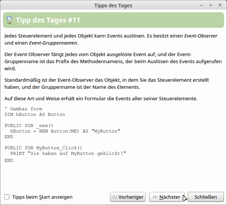Image resolution: width=227 pixels, height=205 pixels.
Task: Toggle the 'Tipps beim Start anzeigen' checkbox
Action: 7,197
